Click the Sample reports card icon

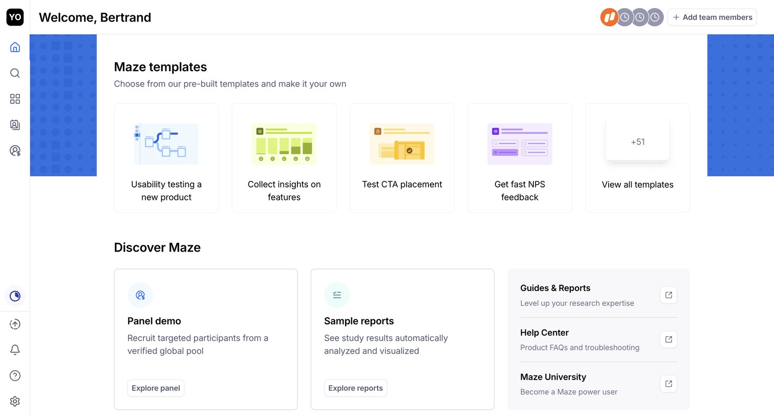[x=337, y=295]
